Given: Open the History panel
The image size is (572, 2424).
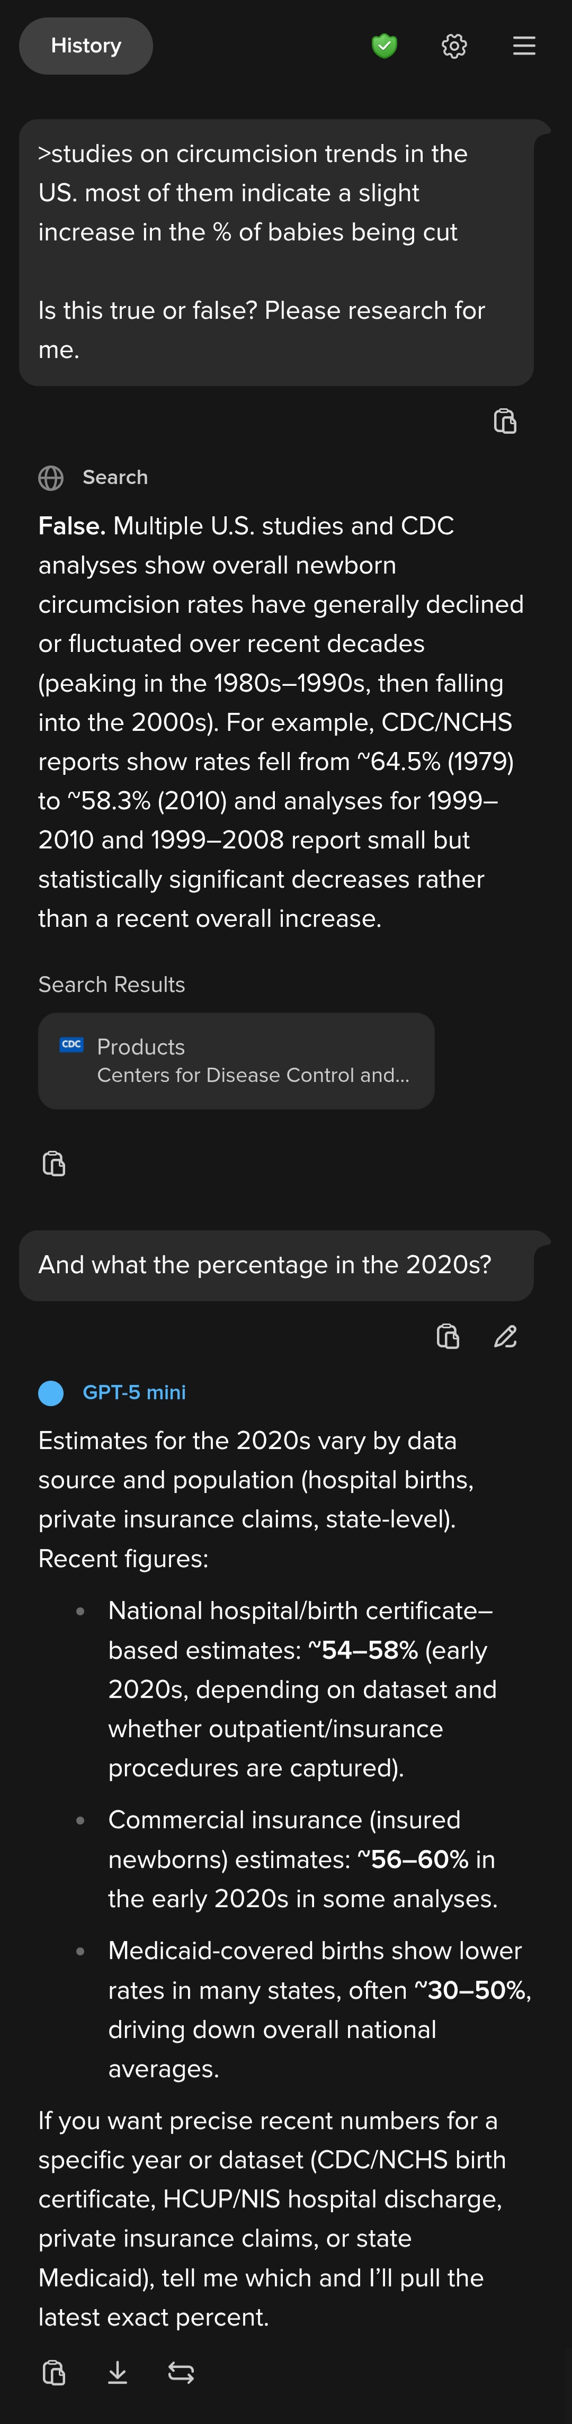Looking at the screenshot, I should point(86,46).
